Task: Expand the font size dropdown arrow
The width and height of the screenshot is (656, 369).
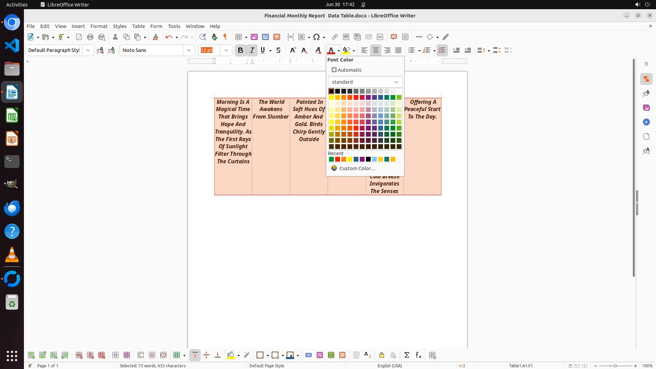Action: [226, 50]
